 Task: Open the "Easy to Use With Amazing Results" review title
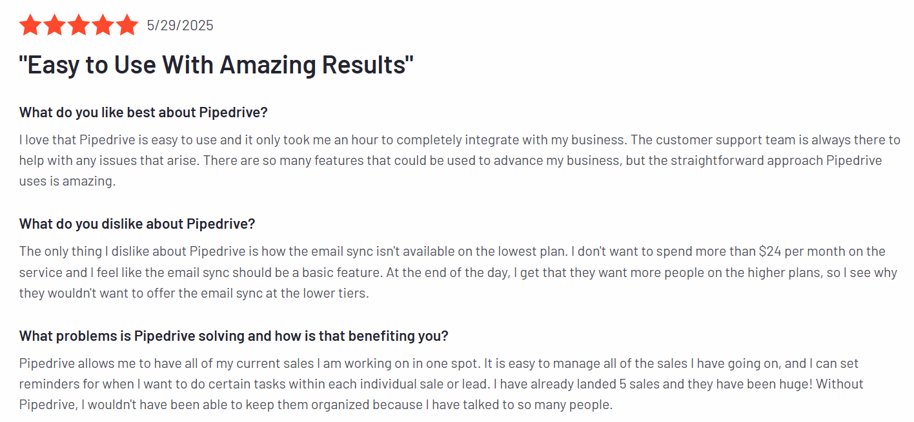click(x=216, y=65)
